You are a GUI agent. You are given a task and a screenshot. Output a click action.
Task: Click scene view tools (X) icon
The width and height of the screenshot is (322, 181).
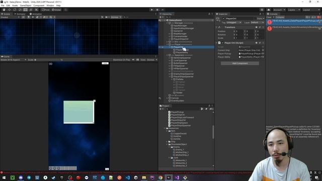click(x=102, y=17)
